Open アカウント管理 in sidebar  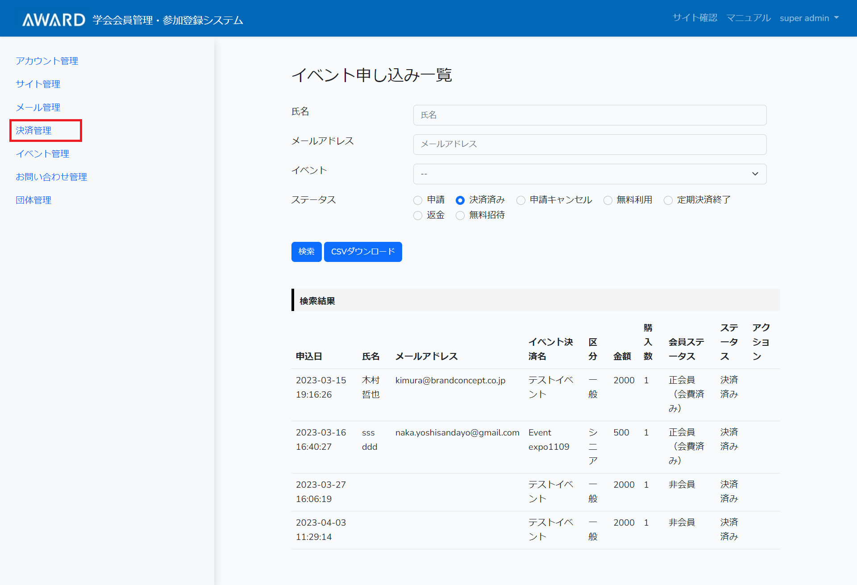coord(47,61)
